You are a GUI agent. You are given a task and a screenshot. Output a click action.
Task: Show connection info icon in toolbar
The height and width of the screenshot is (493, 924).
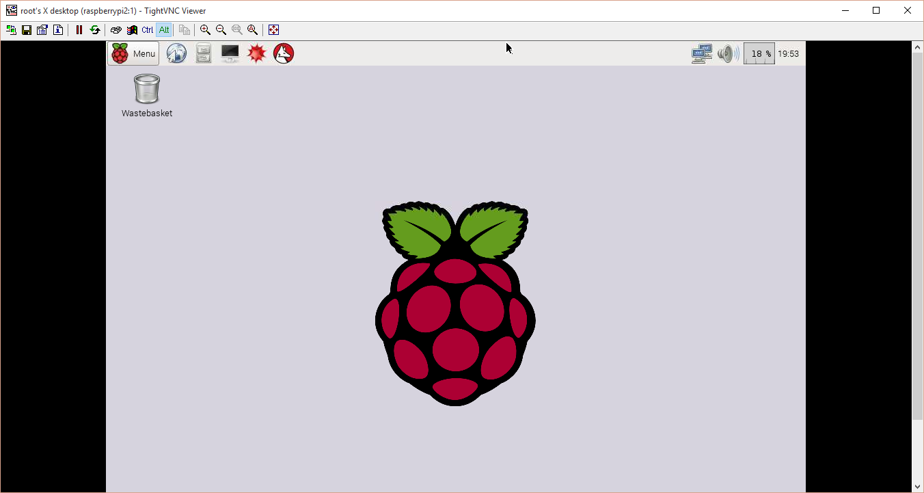(x=58, y=30)
